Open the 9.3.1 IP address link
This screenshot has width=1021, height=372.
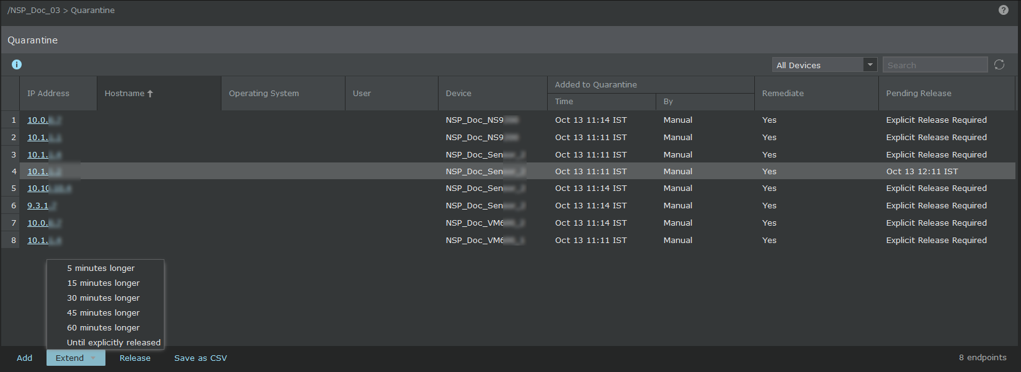coord(42,206)
